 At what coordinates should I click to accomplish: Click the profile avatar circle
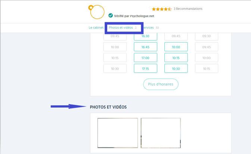tap(97, 12)
